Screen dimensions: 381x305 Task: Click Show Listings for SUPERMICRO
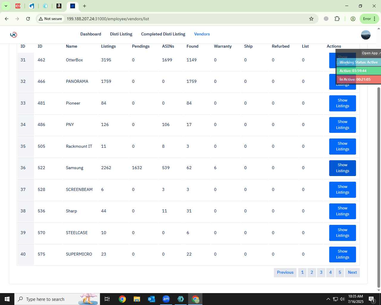pyautogui.click(x=343, y=254)
